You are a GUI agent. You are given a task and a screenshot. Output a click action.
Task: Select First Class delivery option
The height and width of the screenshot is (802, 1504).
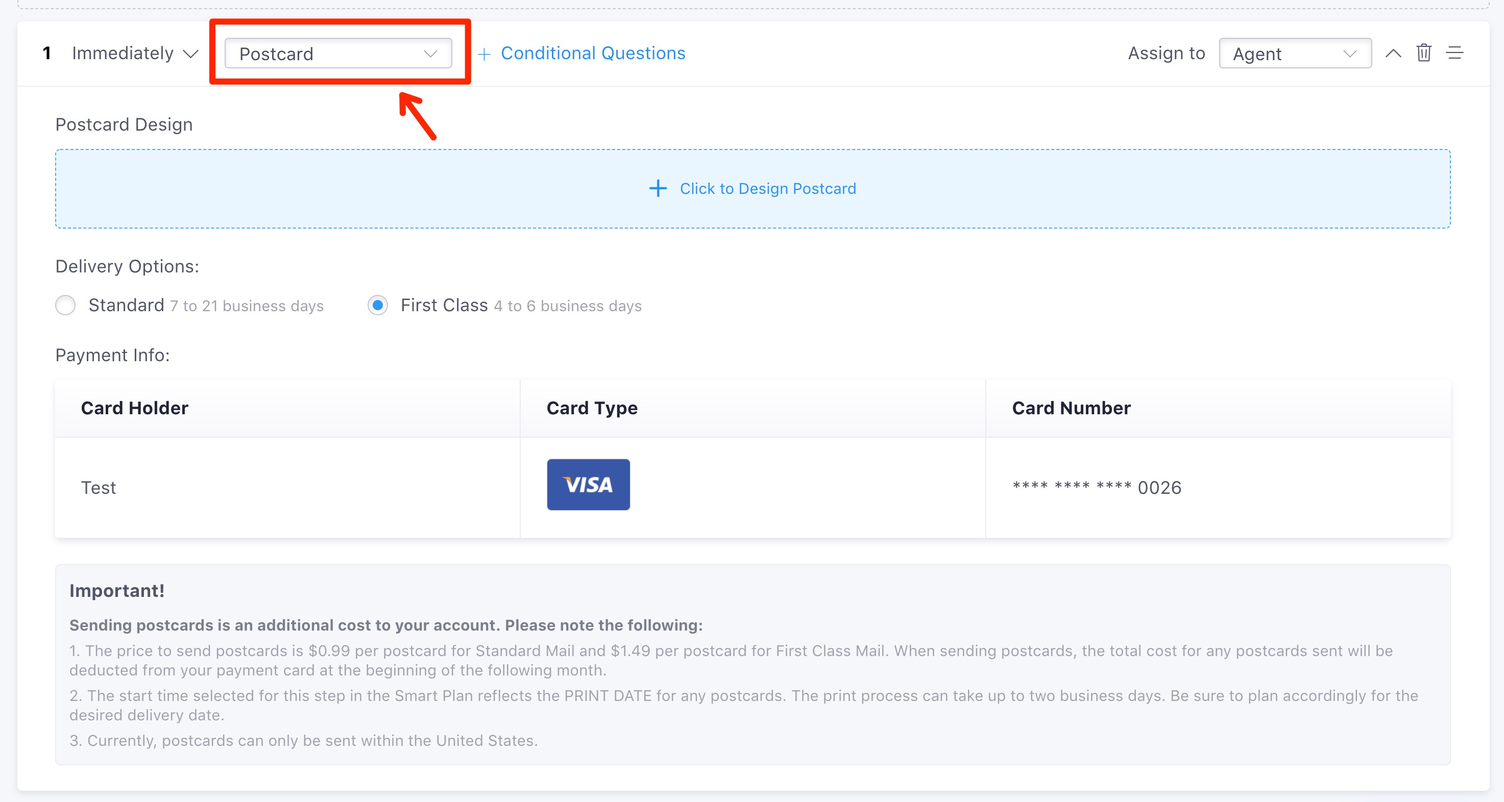(x=378, y=305)
